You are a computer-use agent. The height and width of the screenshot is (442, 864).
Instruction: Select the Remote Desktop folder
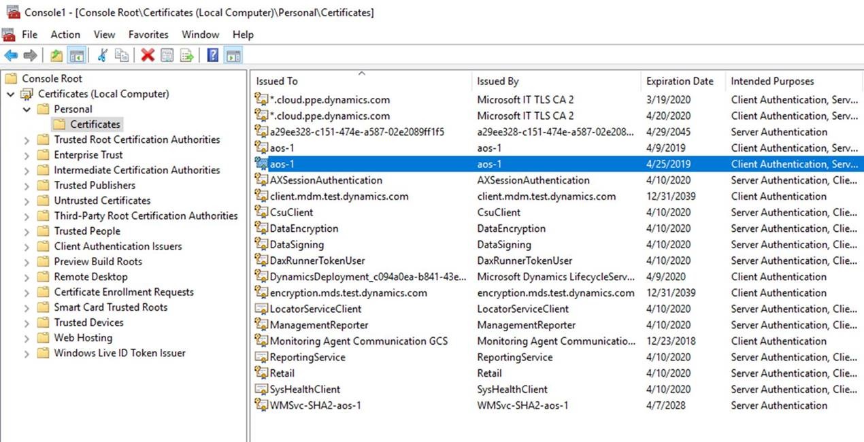(x=90, y=277)
